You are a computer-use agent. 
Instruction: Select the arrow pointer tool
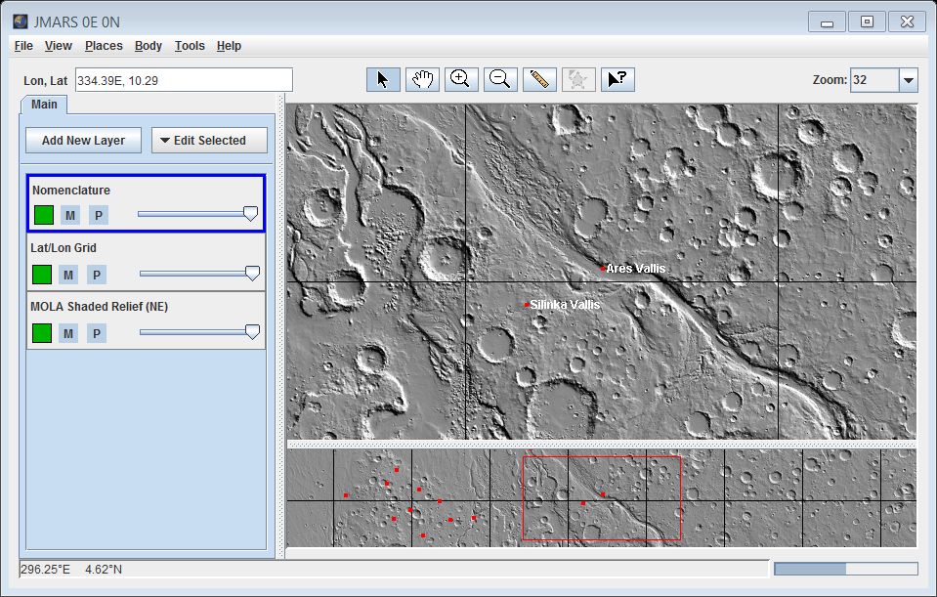click(x=383, y=79)
